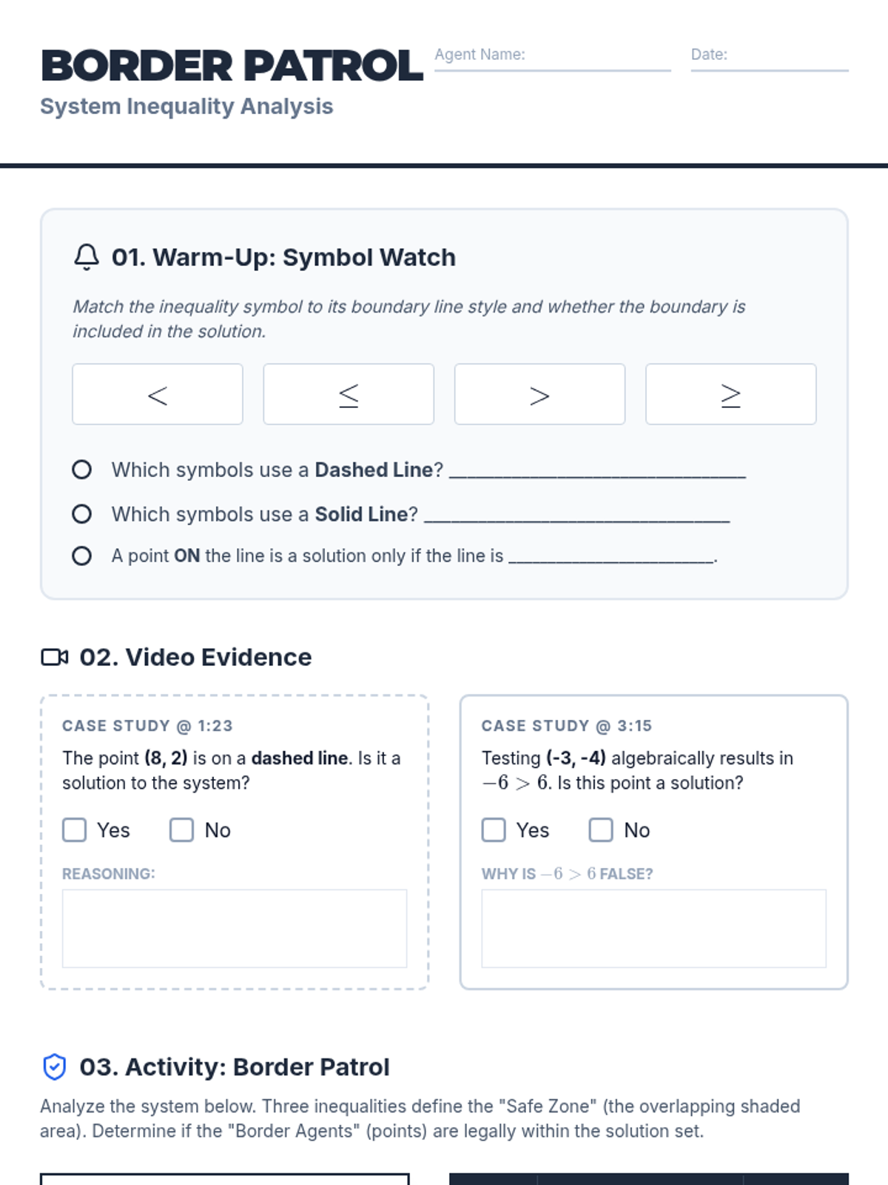Click the Why is -6 > 6 false box
Image resolution: width=888 pixels, height=1185 pixels.
pos(654,929)
